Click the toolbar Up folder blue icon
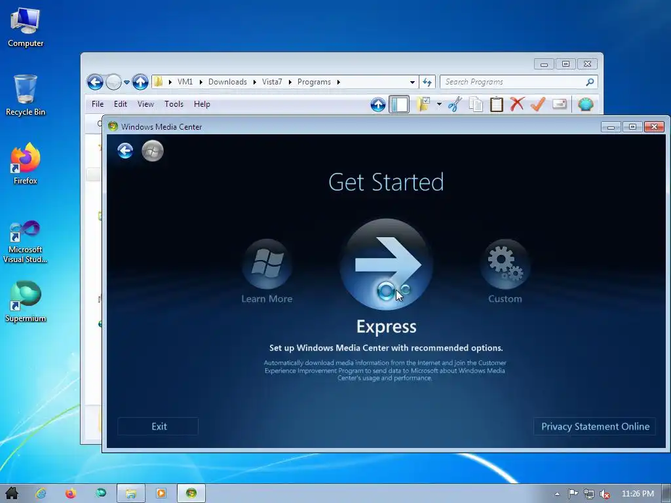The width and height of the screenshot is (671, 503). tap(378, 104)
